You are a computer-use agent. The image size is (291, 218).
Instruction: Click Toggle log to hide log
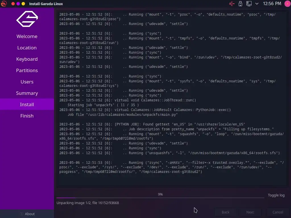click(276, 195)
